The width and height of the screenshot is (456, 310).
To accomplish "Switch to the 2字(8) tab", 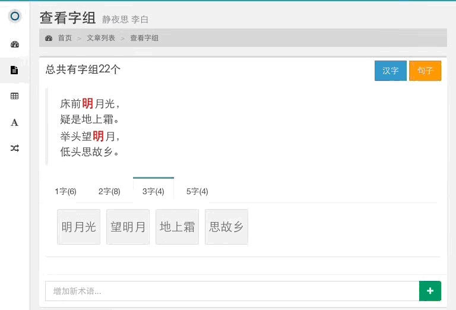I will tap(109, 191).
